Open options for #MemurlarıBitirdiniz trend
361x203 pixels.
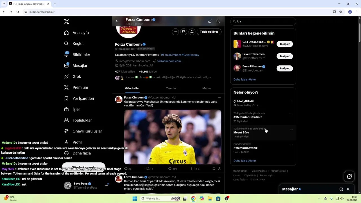pos(291,114)
